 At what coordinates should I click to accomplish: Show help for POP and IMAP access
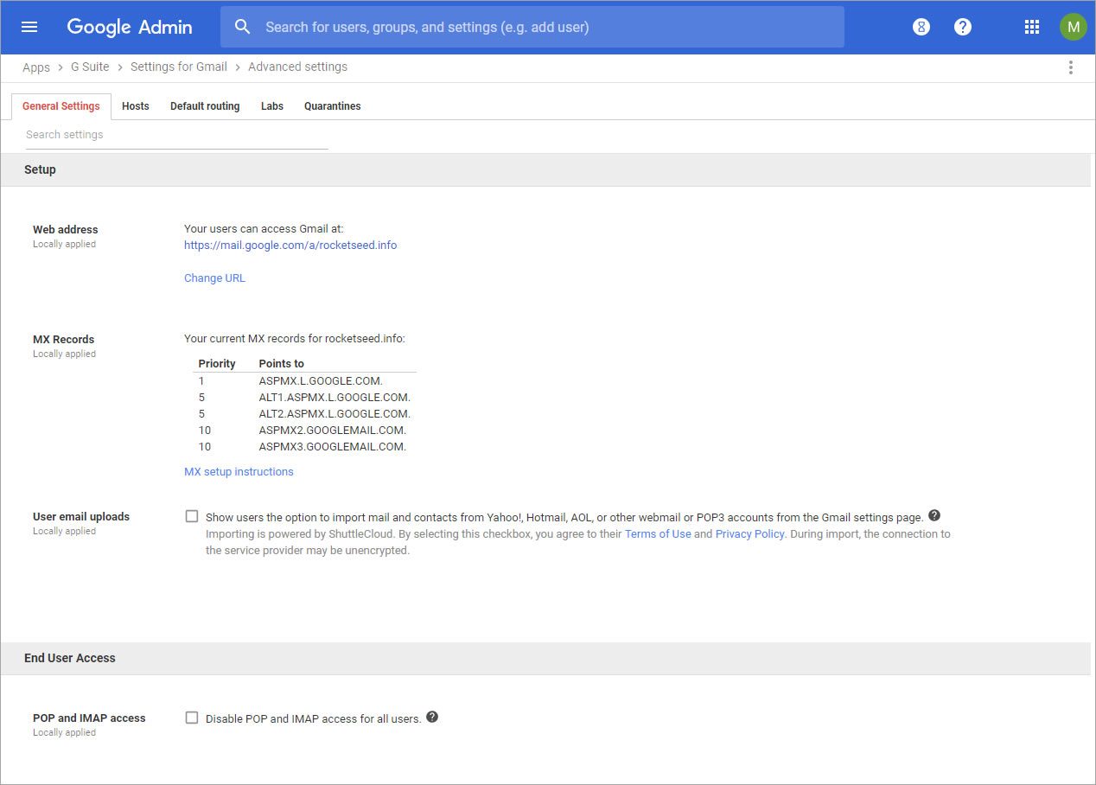[x=432, y=717]
